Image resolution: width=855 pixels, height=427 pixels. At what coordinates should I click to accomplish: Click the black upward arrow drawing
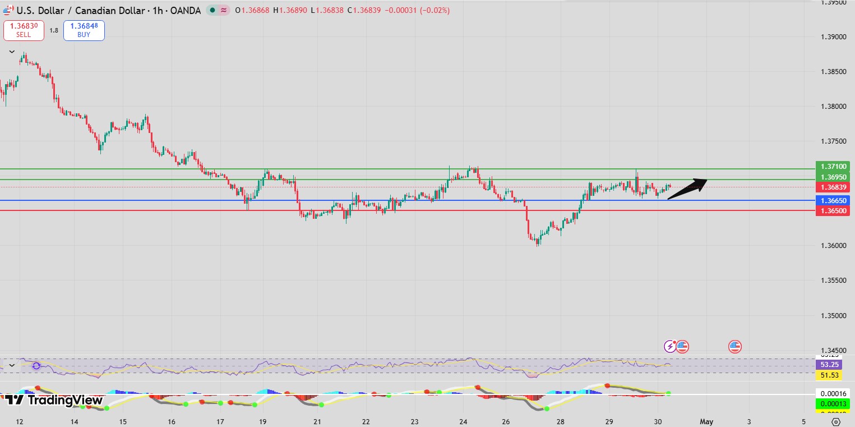[x=687, y=189]
